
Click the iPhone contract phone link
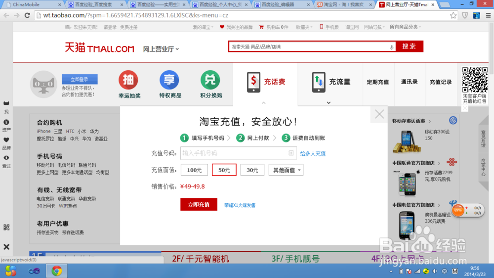click(x=43, y=131)
